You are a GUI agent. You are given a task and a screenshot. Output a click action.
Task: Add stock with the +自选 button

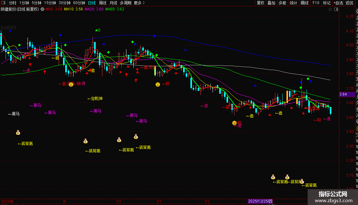click(x=338, y=3)
